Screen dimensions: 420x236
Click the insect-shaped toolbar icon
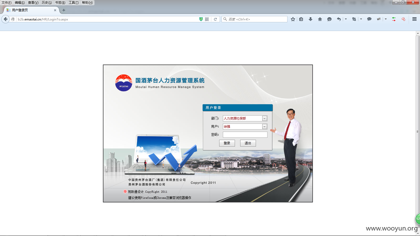coord(379,19)
